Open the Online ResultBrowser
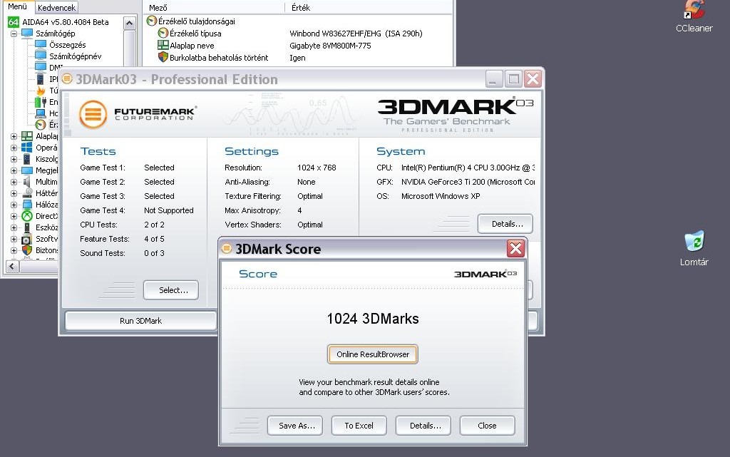The width and height of the screenshot is (730, 457). (372, 354)
